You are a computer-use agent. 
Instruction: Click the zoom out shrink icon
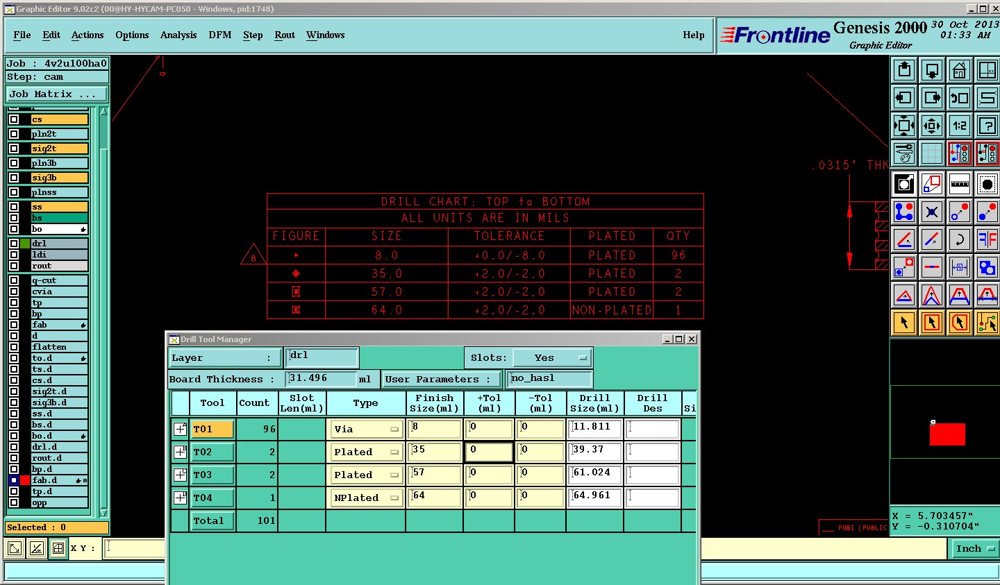tap(932, 126)
